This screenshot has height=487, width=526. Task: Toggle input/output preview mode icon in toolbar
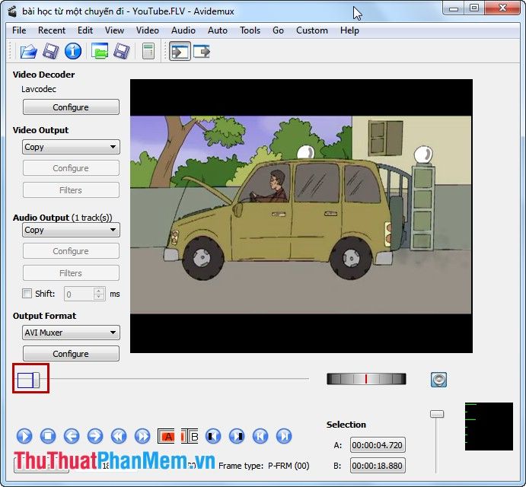point(180,51)
